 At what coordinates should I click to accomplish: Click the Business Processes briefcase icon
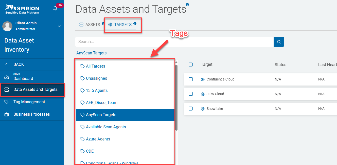tap(7, 114)
